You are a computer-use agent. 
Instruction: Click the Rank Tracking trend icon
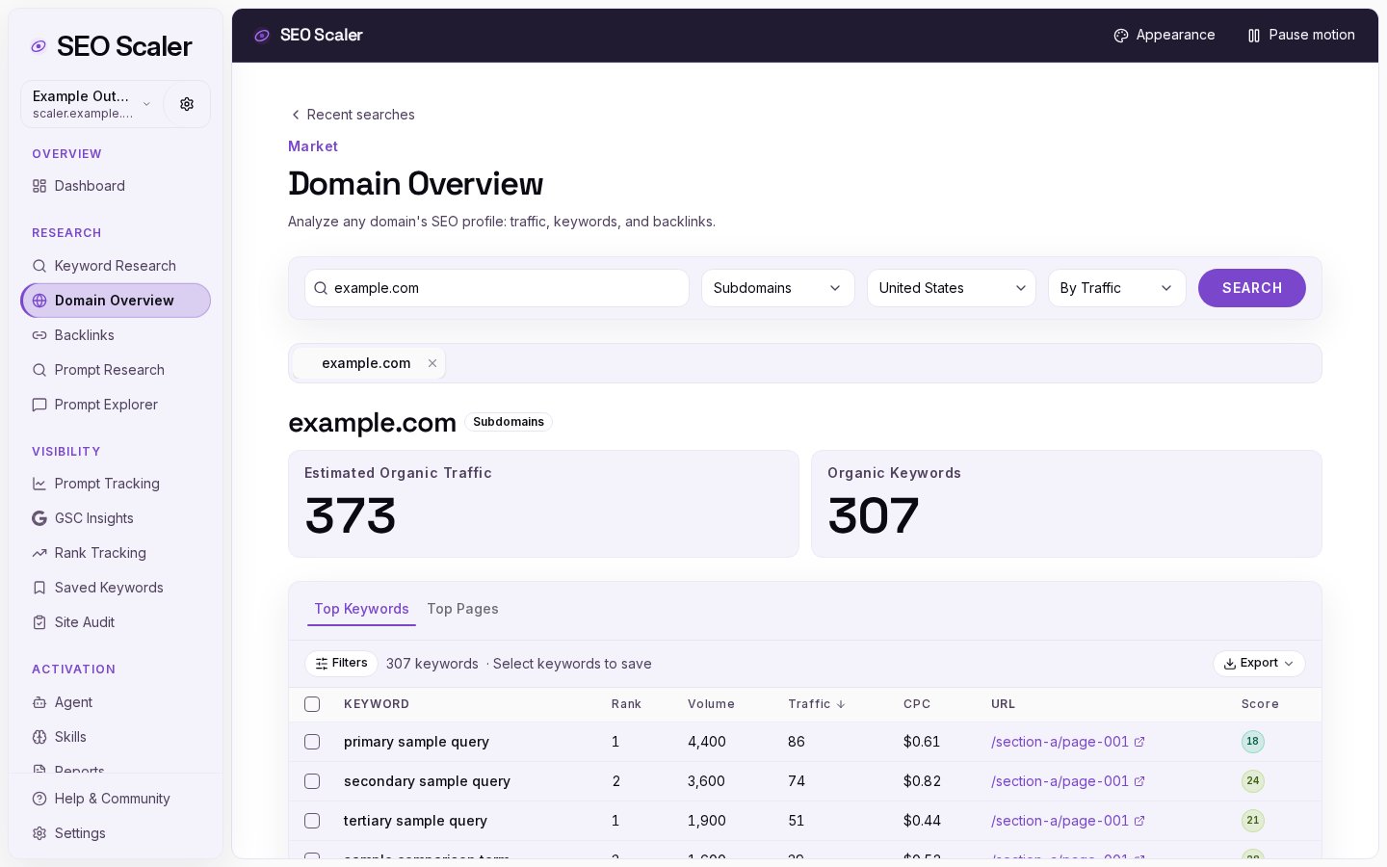[39, 553]
